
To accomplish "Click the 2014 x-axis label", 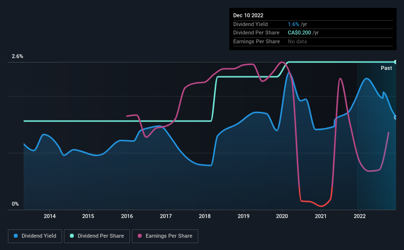I will pyautogui.click(x=50, y=216).
